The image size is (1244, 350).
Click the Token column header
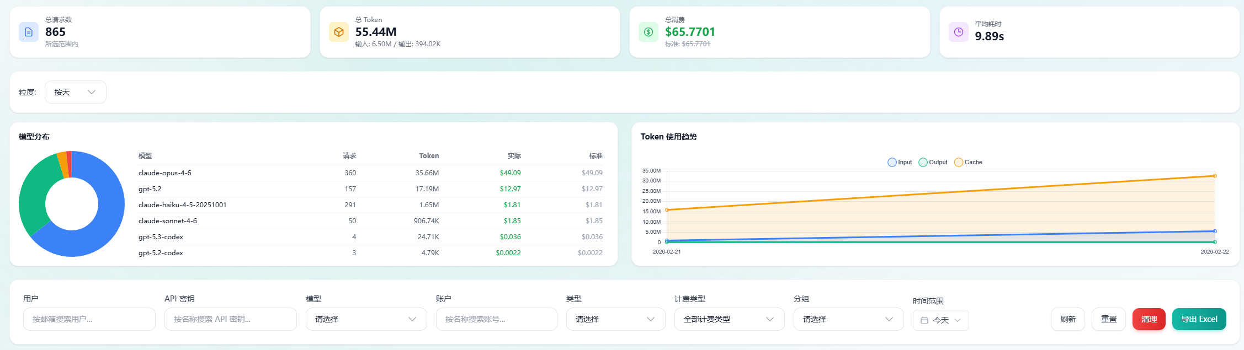click(429, 156)
